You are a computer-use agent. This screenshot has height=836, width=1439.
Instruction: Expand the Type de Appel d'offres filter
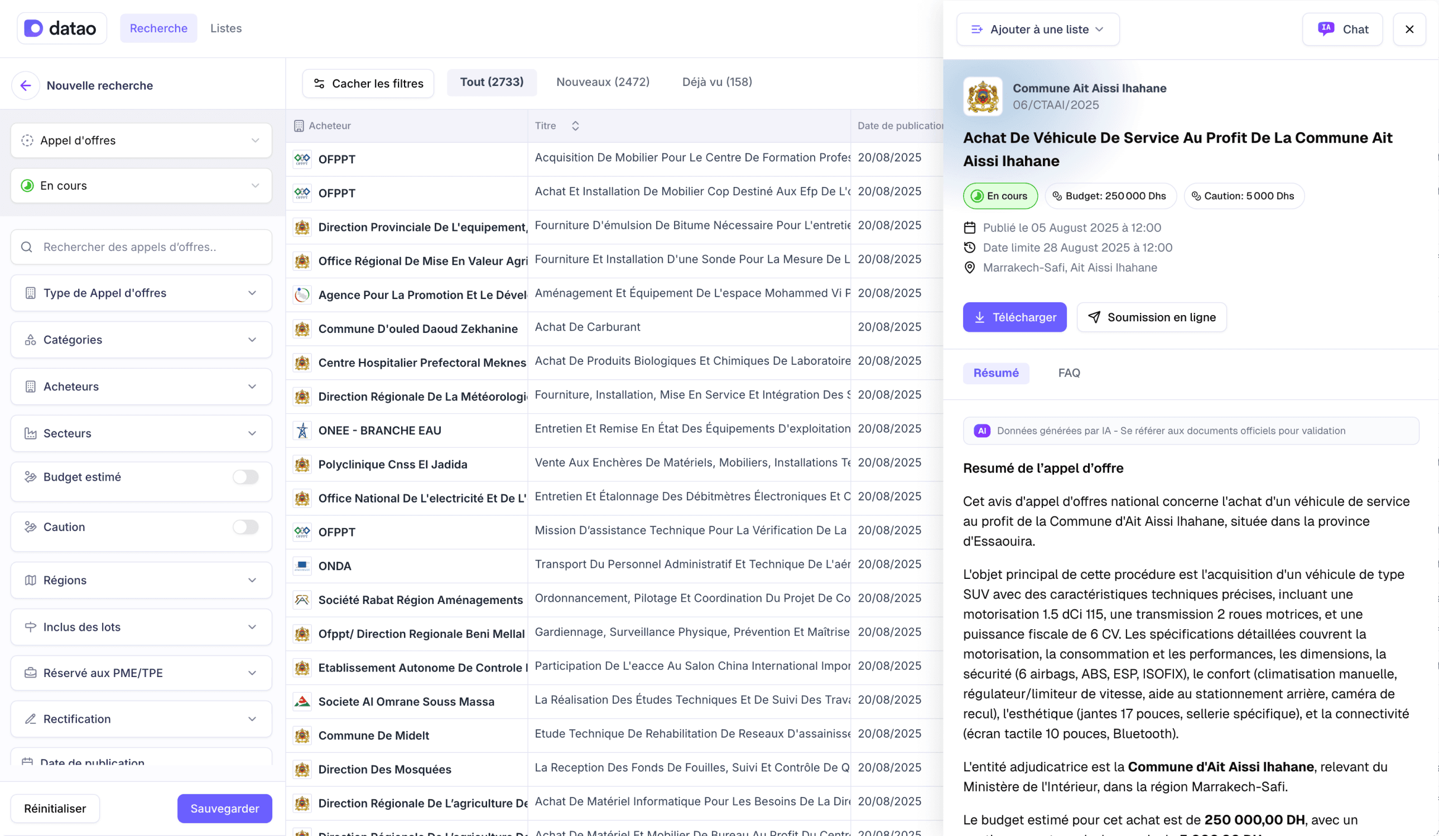(x=141, y=293)
